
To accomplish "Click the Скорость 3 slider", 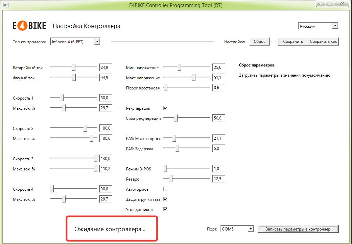I will (73, 158).
